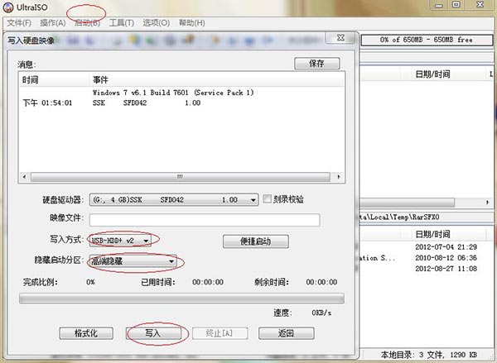Click the 0% of 650MB capacity bar
The image size is (497, 363).
coord(427,40)
